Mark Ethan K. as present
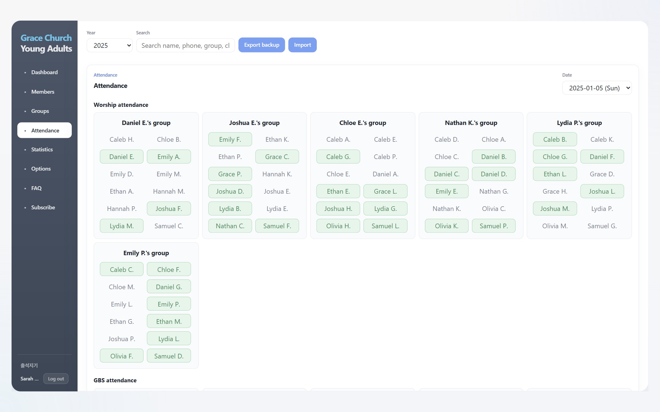660x412 pixels. click(277, 140)
